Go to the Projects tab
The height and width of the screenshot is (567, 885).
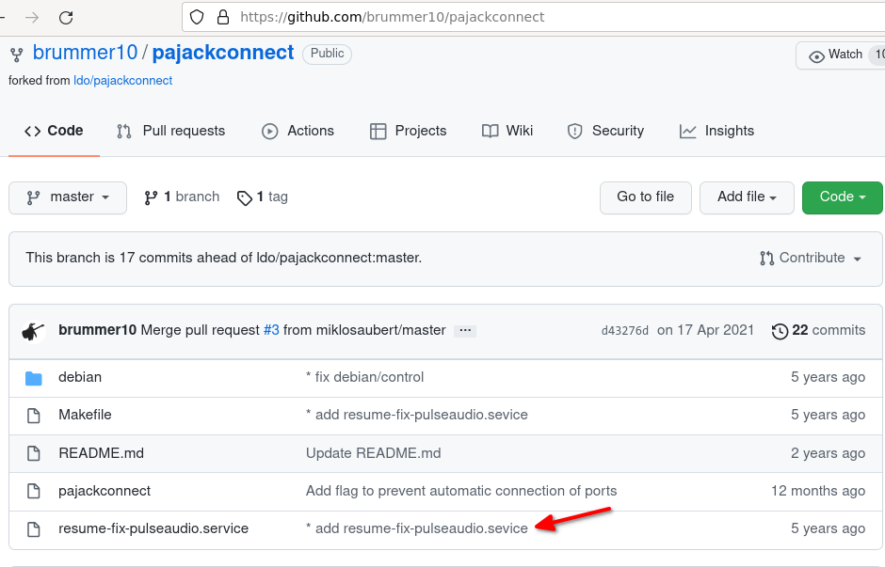tap(408, 131)
